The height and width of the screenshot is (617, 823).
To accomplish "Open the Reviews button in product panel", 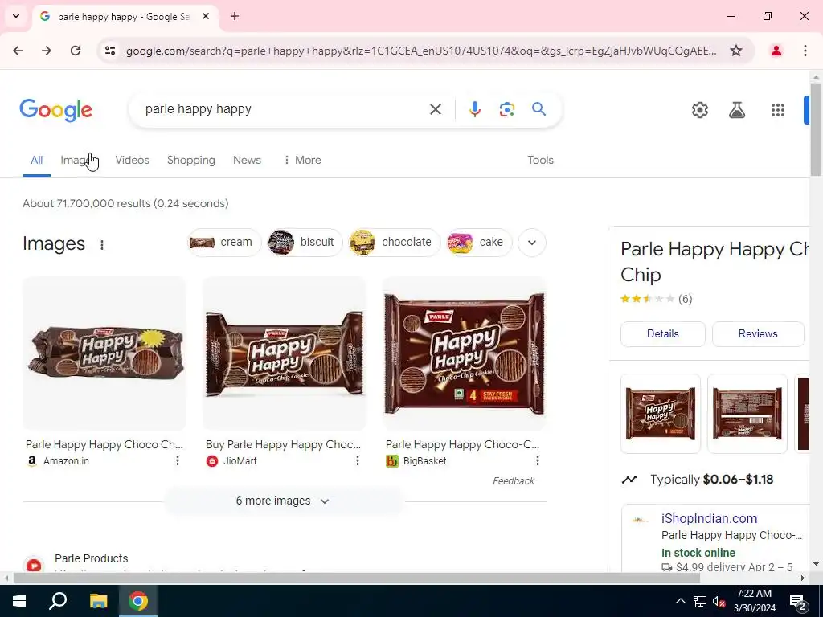I will (758, 333).
